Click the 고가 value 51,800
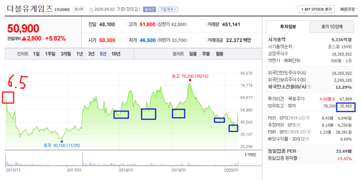 (147, 24)
